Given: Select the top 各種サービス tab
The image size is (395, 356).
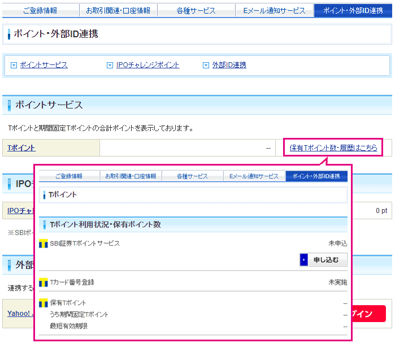Looking at the screenshot, I should [196, 11].
